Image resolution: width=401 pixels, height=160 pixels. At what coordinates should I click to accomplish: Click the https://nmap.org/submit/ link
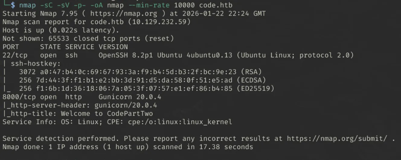pyautogui.click(x=337, y=139)
